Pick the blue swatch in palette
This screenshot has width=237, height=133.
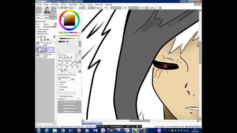67,41
